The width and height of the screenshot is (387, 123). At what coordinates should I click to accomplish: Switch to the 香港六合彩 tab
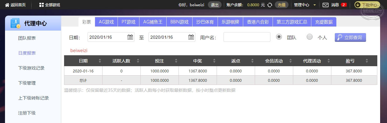click(258, 22)
